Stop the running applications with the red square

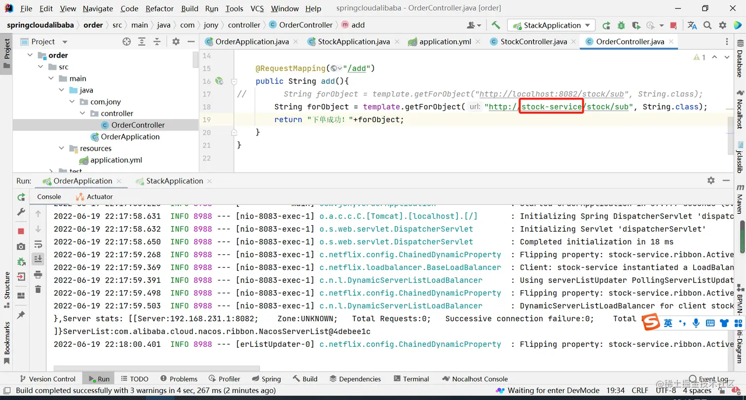point(673,25)
